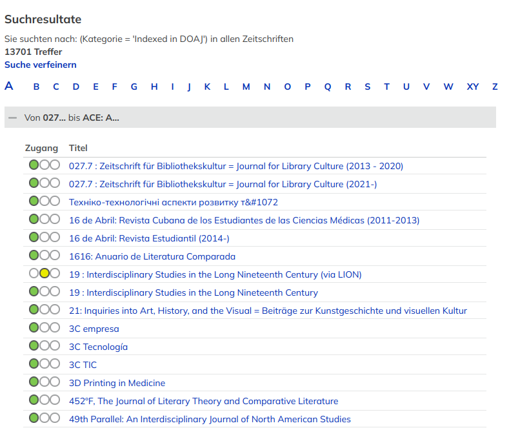Click access traffic-light icon for 1616: Anuario row
Viewport: 509px width, 430px height.
click(44, 256)
